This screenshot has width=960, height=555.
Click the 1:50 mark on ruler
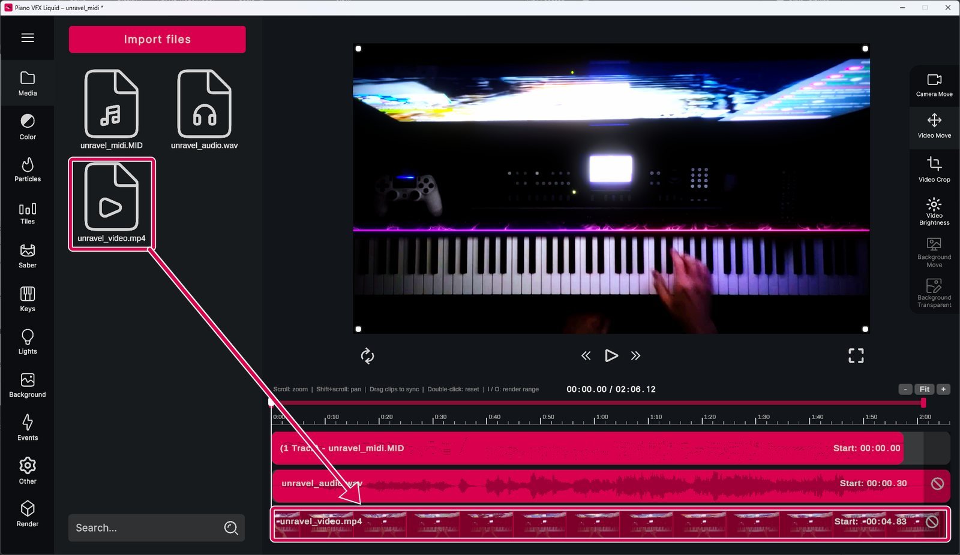pyautogui.click(x=871, y=417)
